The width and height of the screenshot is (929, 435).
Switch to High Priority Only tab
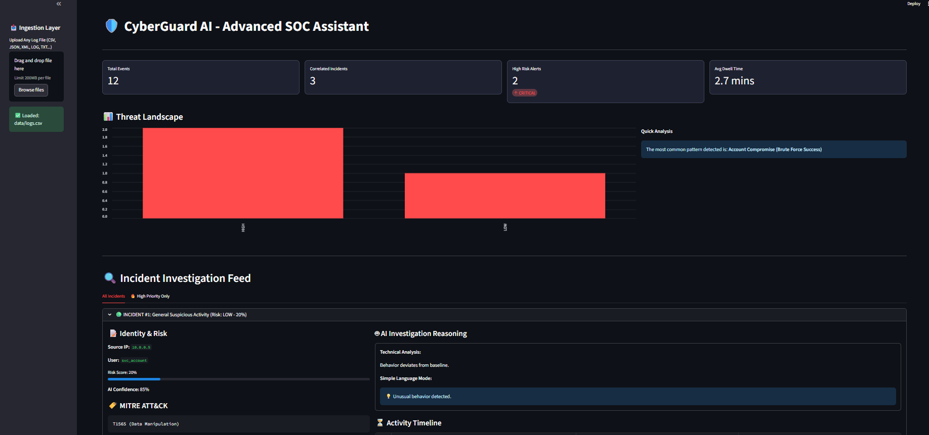pos(150,296)
